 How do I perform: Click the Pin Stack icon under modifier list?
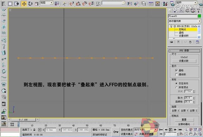[x=171, y=41]
